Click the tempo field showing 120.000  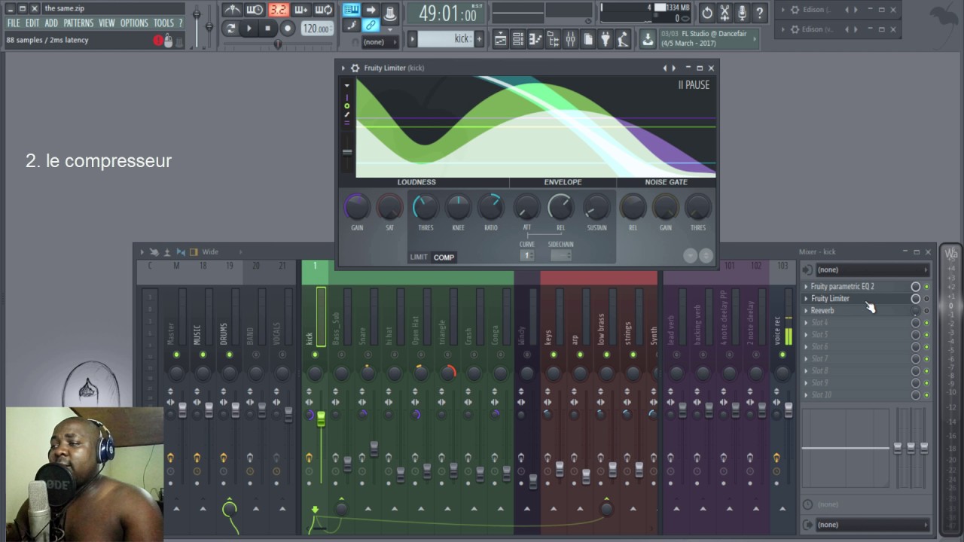[316, 29]
